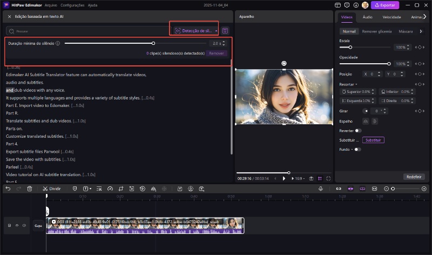Viewport: 432px width, 255px height.
Task: Toggle the Escala keyframe diamond
Action: click(x=420, y=48)
